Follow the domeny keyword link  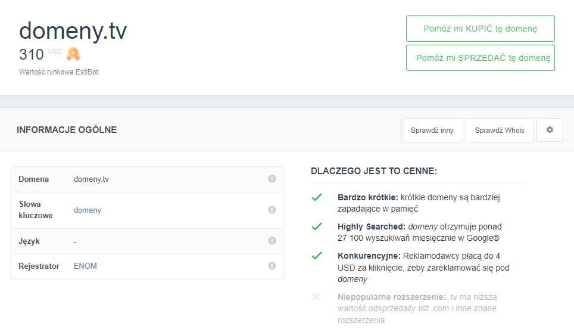click(x=88, y=210)
